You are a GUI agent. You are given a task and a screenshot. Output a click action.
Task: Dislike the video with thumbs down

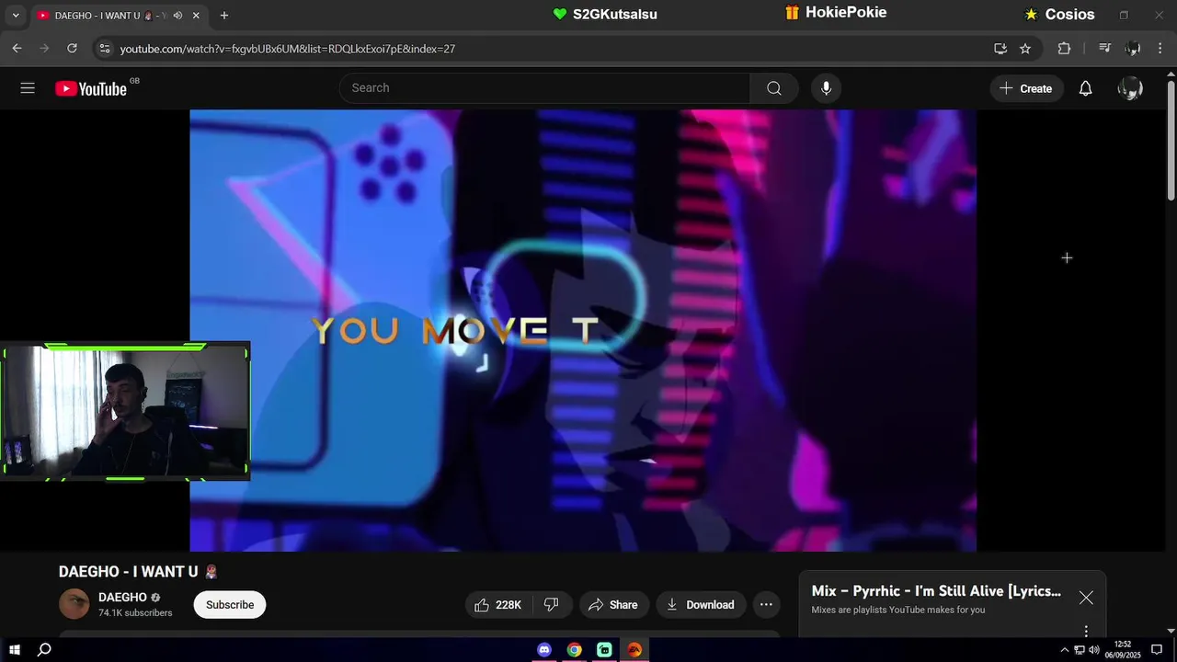click(552, 604)
